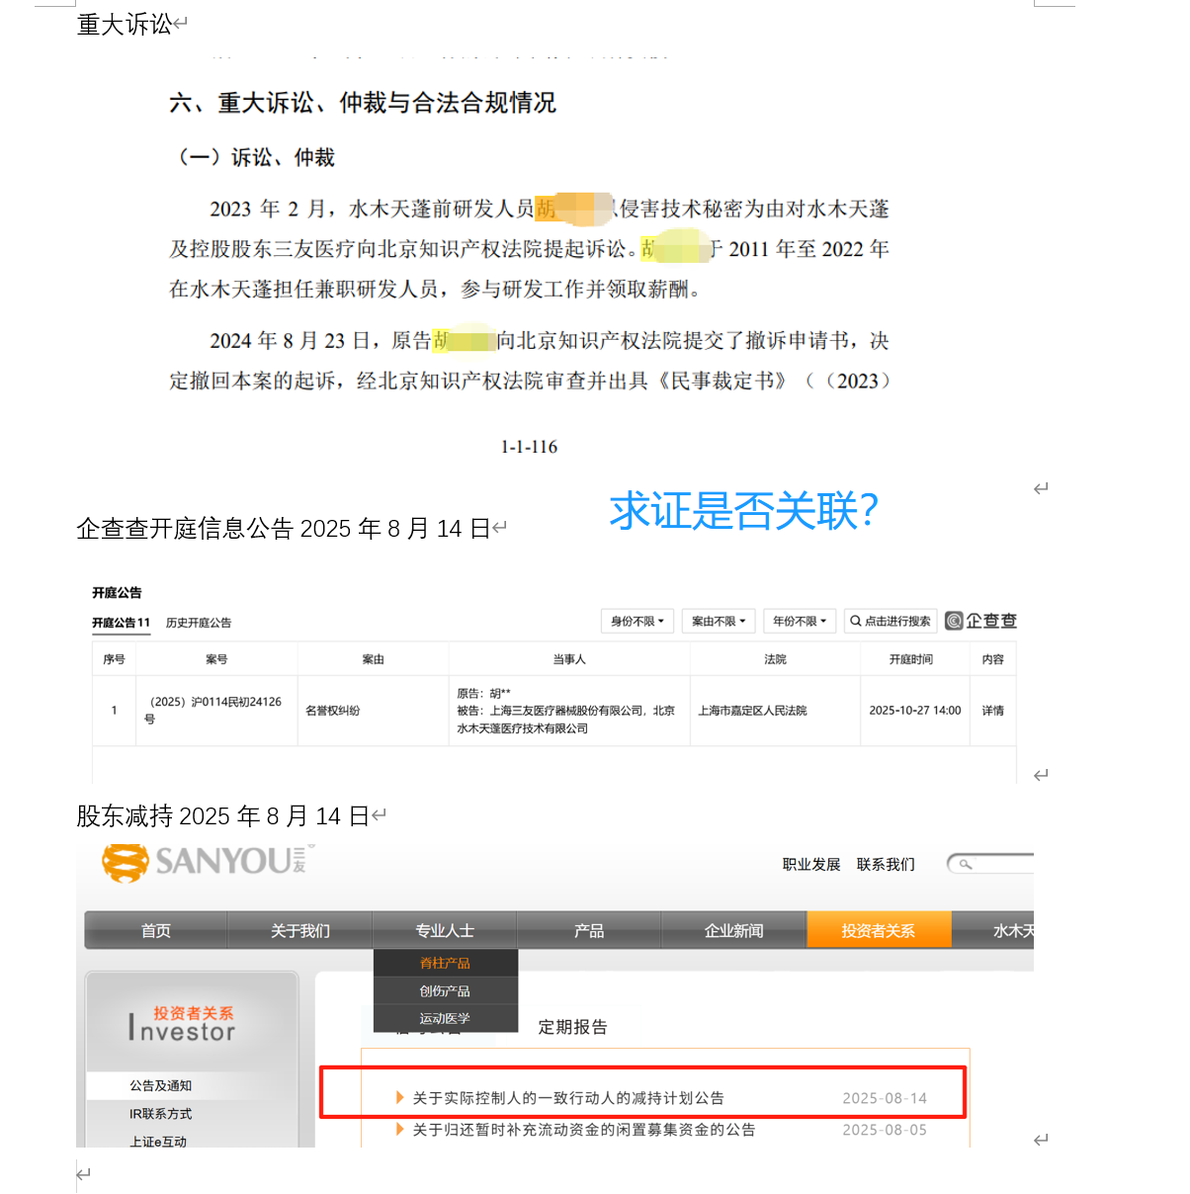Open 上证e互动 in the sidebar
Image resolution: width=1190 pixels, height=1194 pixels.
pos(158,1141)
